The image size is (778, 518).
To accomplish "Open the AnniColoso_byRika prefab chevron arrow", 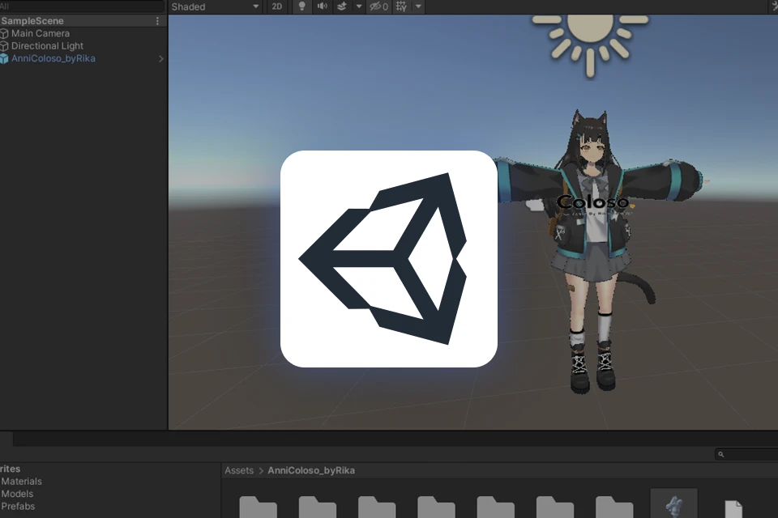I will [x=160, y=58].
